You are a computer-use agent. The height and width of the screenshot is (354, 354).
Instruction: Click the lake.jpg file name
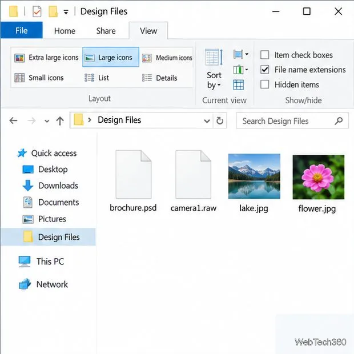(254, 208)
